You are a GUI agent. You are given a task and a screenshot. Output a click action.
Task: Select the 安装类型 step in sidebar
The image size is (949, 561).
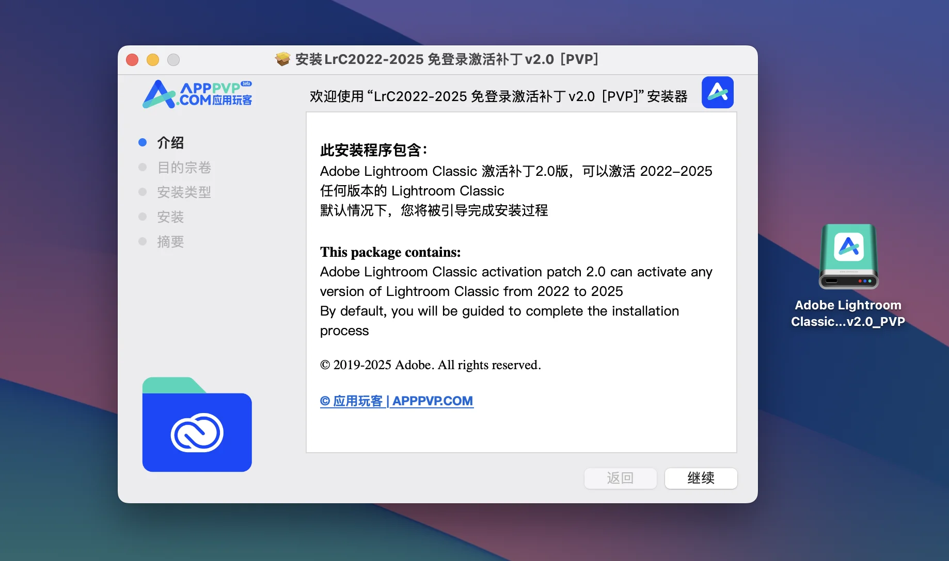click(184, 192)
